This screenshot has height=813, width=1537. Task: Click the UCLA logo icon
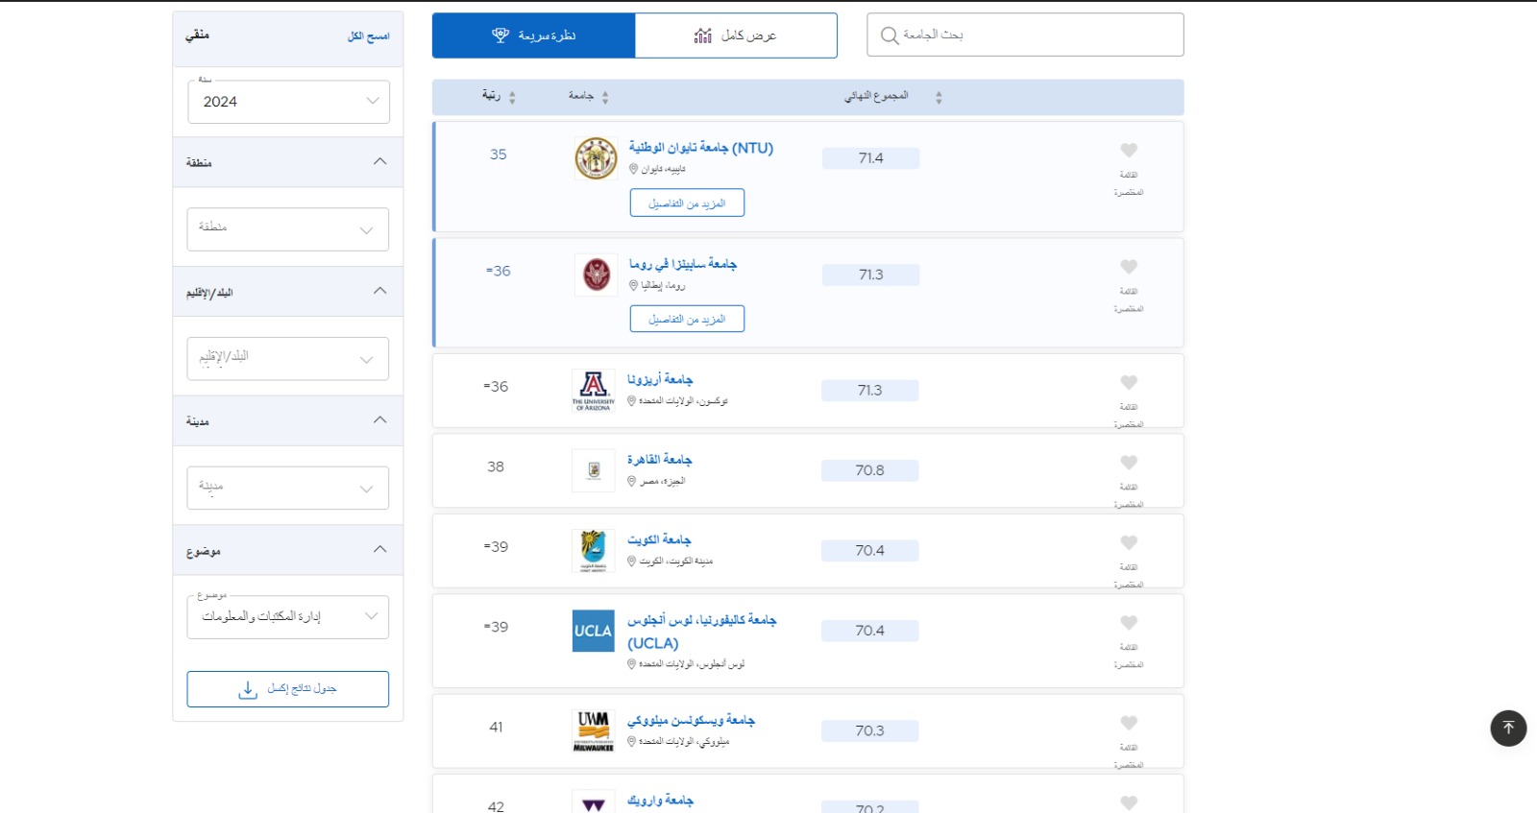coord(593,631)
